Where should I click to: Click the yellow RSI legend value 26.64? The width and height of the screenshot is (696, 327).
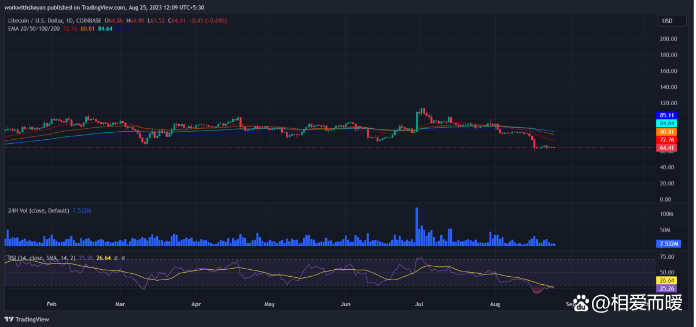pos(103,258)
